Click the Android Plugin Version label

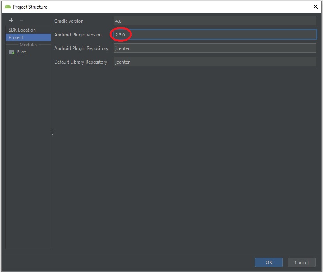(x=78, y=35)
